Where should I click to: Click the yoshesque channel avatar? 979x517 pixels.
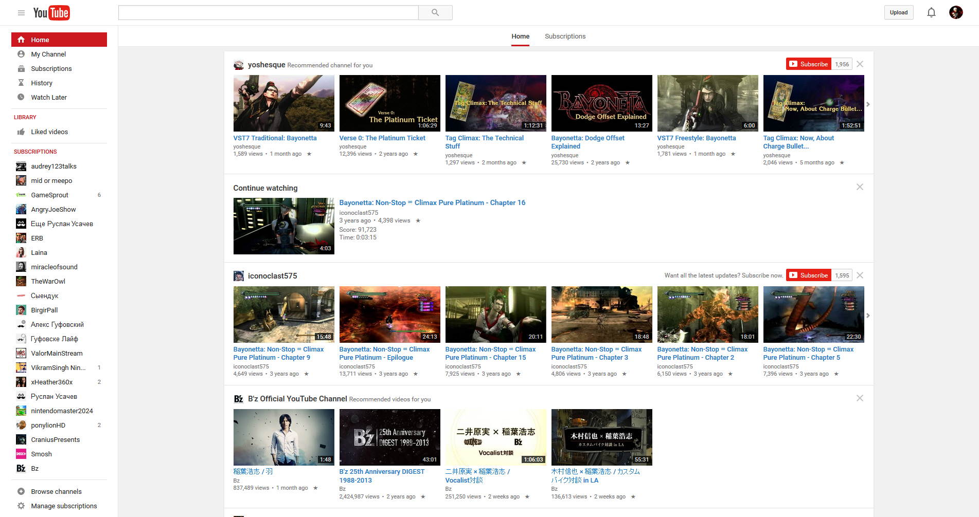pos(239,65)
